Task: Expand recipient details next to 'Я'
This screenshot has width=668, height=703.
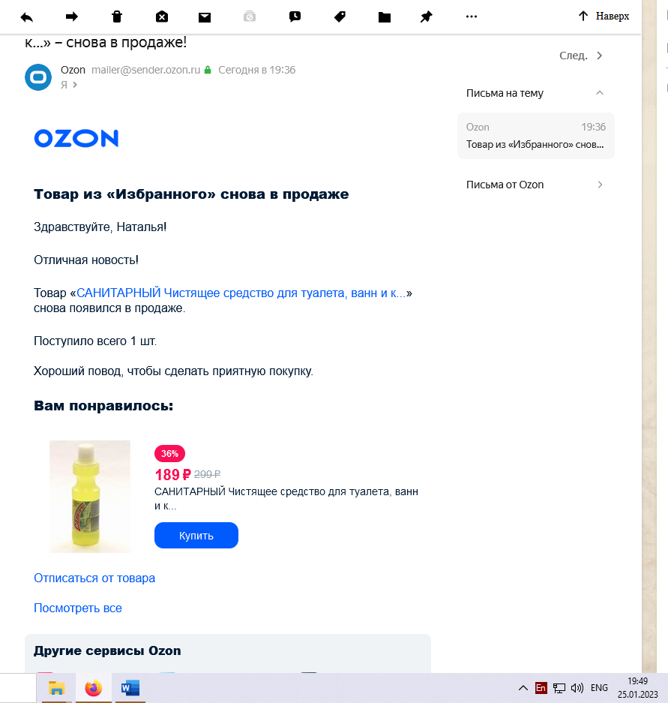Action: (75, 85)
